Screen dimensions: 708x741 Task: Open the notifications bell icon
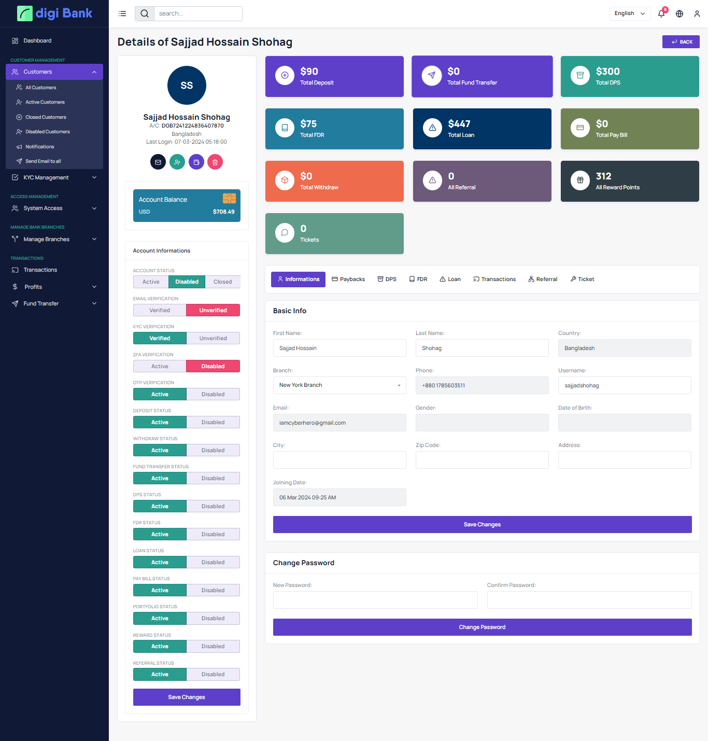tap(661, 14)
